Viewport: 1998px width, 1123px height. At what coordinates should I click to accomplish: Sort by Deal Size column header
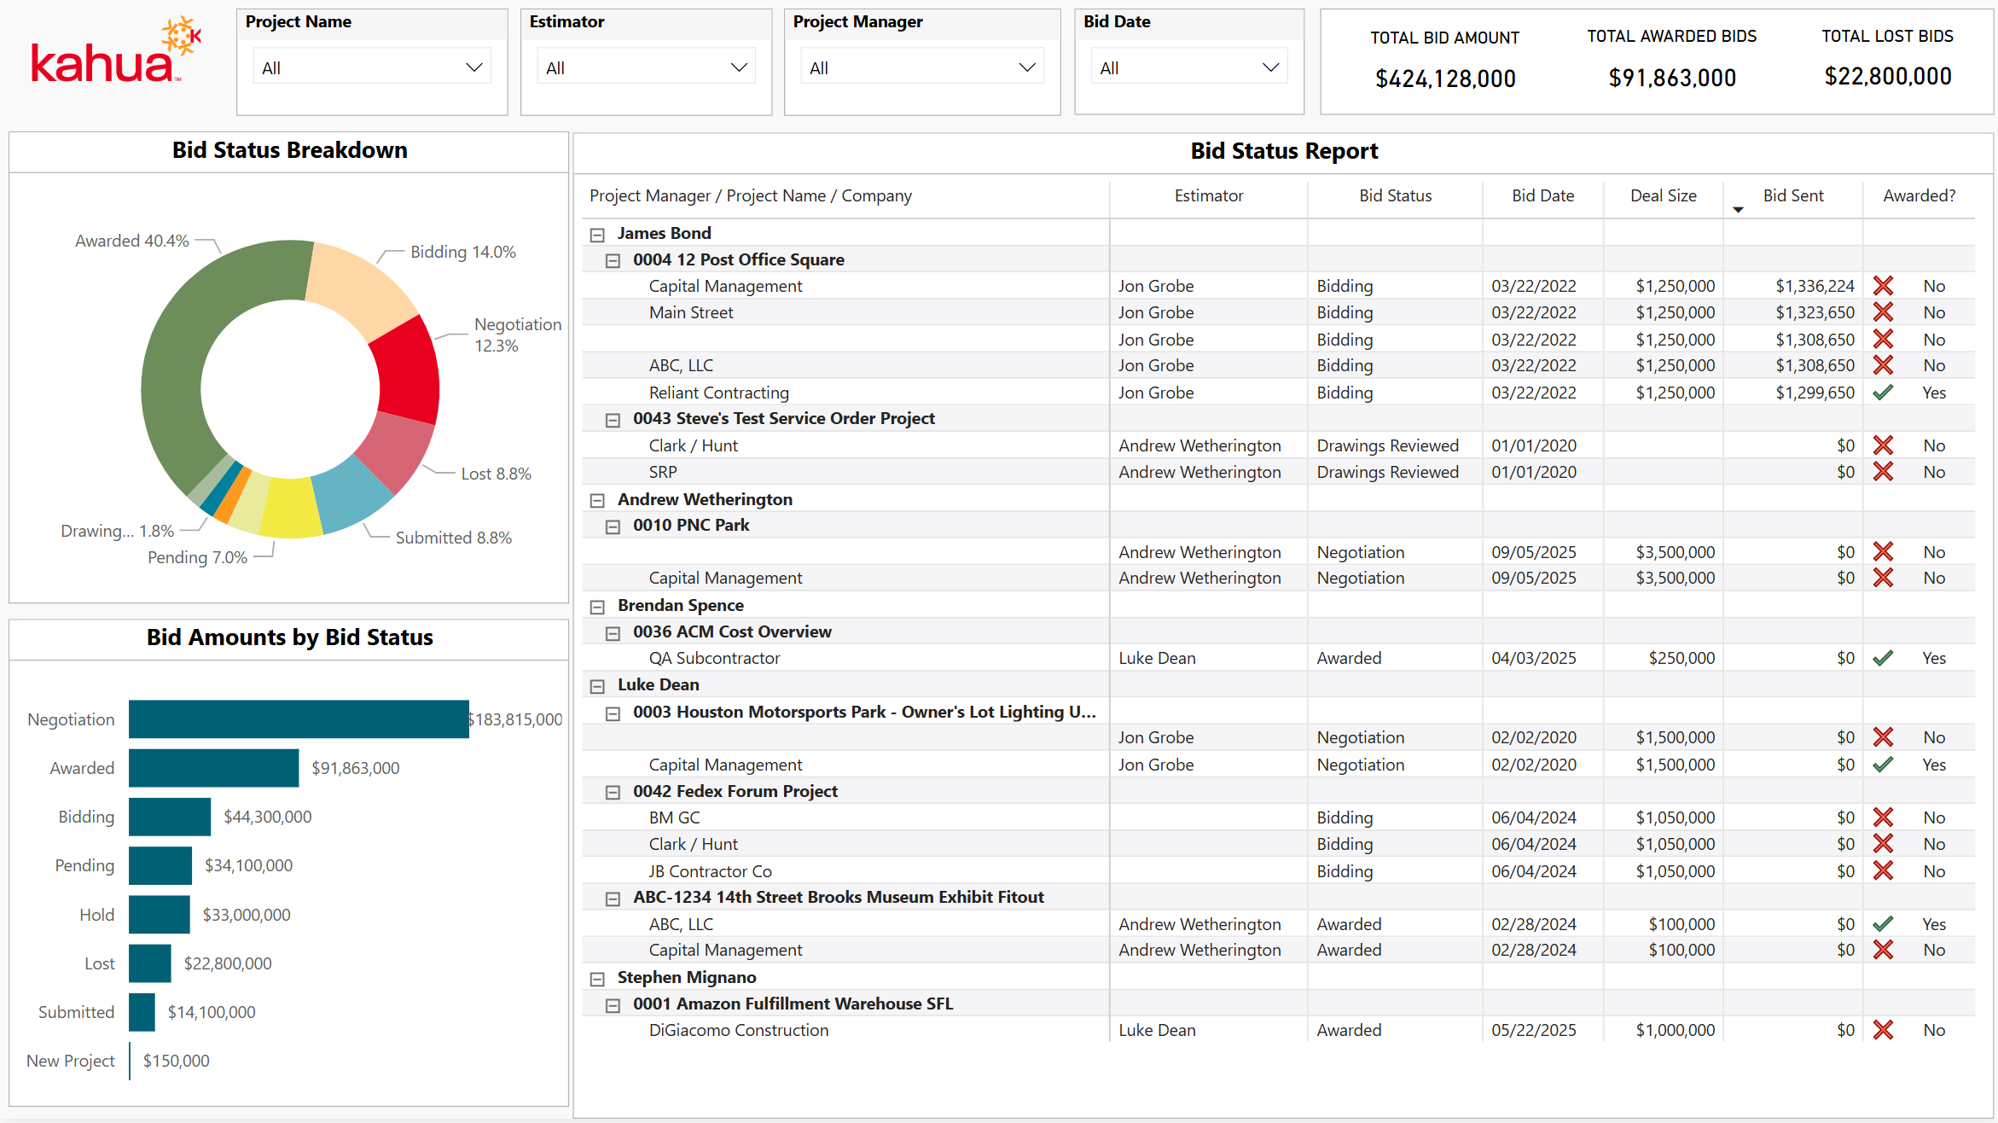tap(1663, 195)
